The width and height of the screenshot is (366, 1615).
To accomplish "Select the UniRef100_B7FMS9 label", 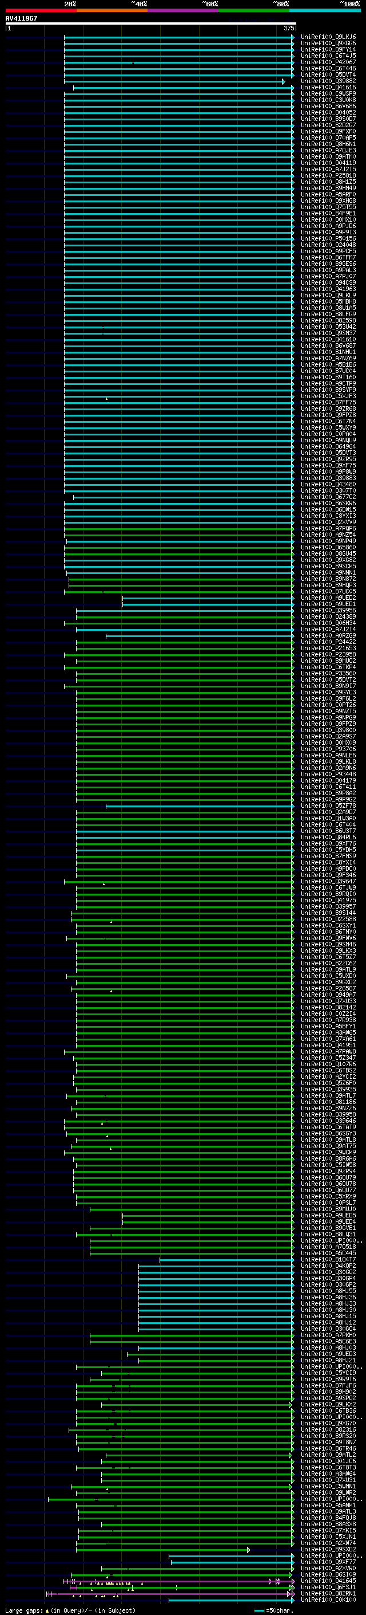I will pos(328,856).
